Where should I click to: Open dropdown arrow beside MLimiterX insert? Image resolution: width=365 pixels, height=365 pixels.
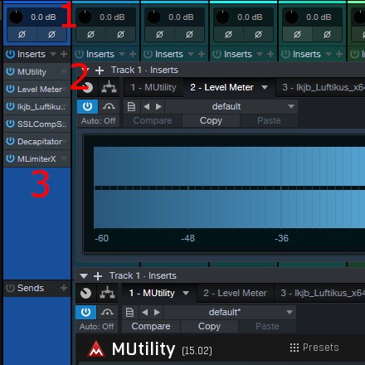pyautogui.click(x=64, y=158)
